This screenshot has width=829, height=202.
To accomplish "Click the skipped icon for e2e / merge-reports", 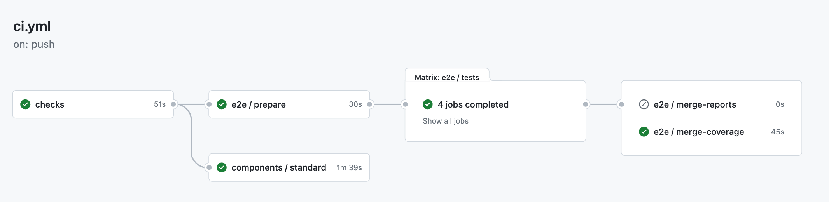I will (x=644, y=104).
